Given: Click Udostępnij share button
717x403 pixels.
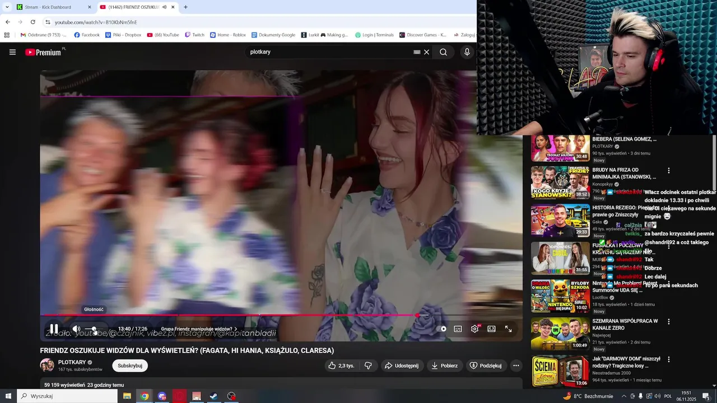Looking at the screenshot, I should 402,365.
